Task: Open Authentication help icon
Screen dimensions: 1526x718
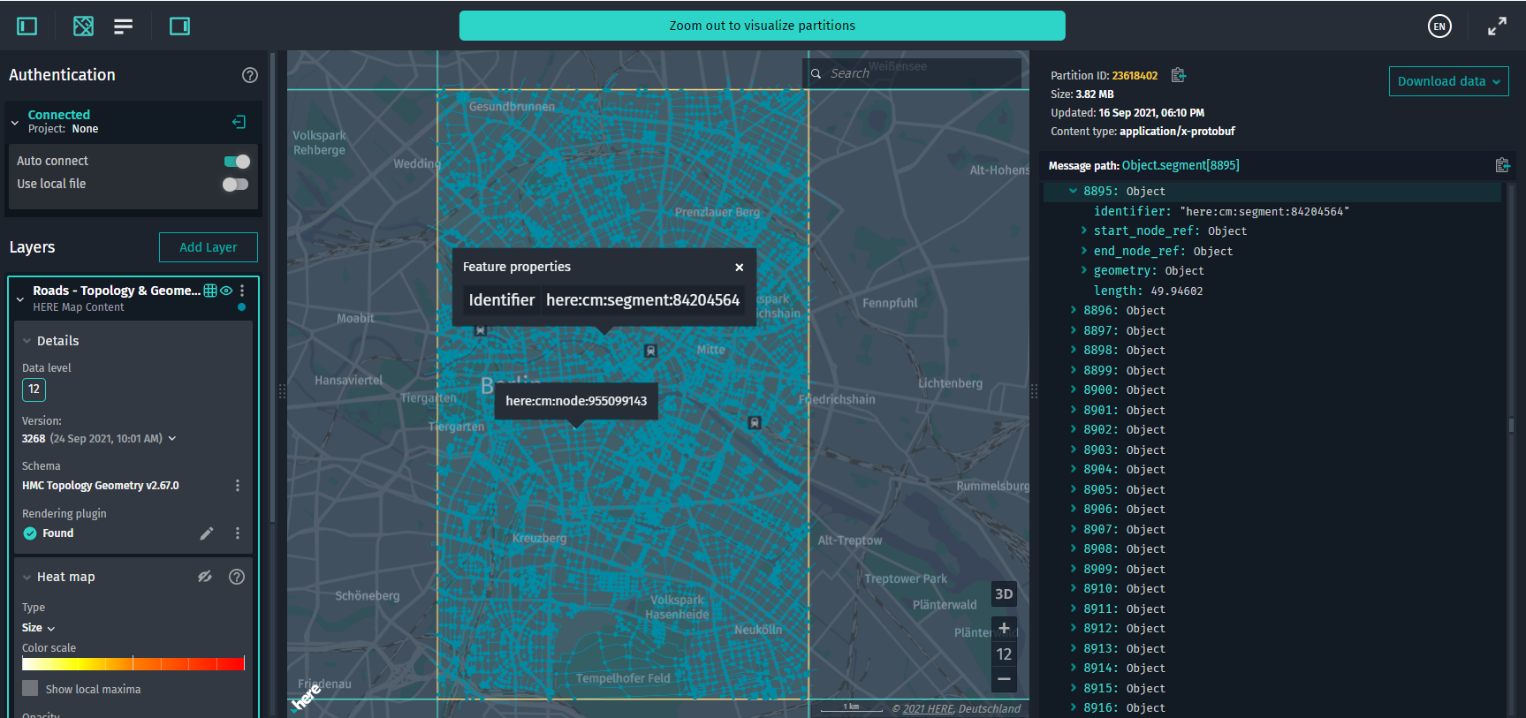Action: click(250, 75)
